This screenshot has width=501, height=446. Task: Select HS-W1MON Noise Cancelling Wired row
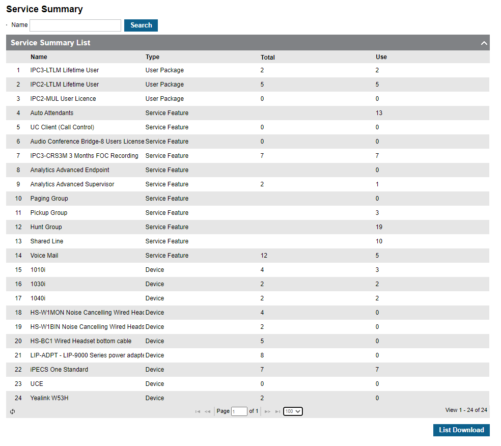247,313
